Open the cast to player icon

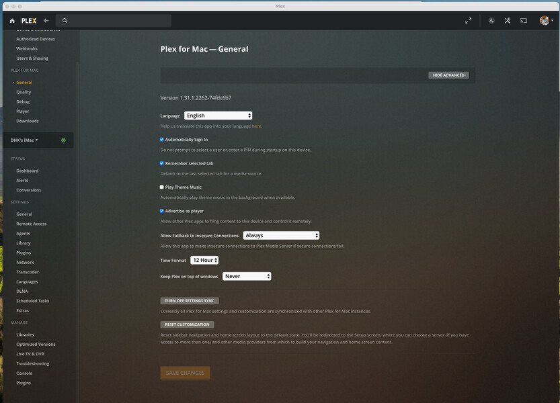(x=524, y=21)
